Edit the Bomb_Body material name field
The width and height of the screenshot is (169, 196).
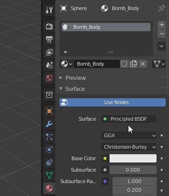click(x=97, y=64)
